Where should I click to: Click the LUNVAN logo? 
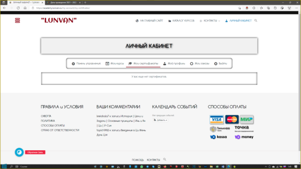(59, 20)
